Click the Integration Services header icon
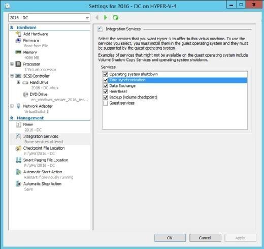264x249 pixels. click(100, 29)
